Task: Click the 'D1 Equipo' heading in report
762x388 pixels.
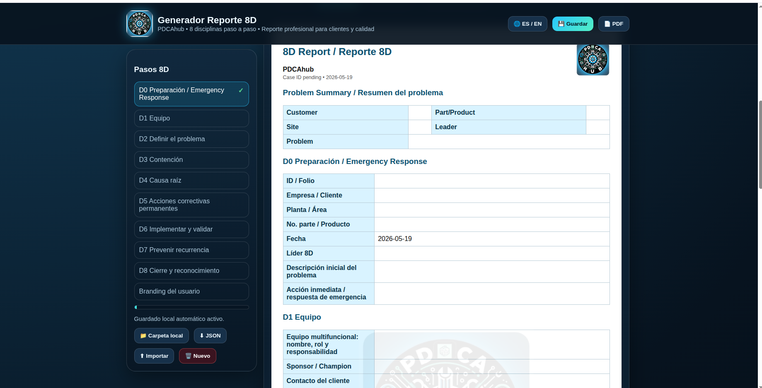Action: pos(302,317)
